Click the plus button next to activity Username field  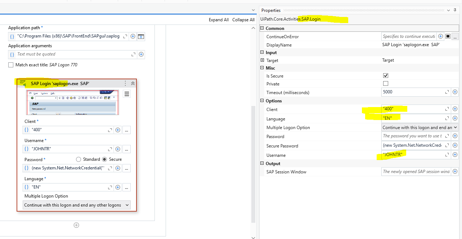pyautogui.click(x=118, y=149)
